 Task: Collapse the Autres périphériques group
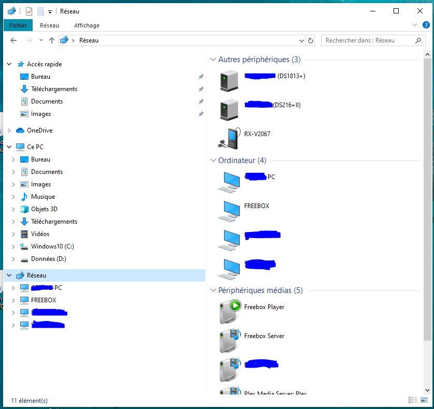tap(213, 60)
